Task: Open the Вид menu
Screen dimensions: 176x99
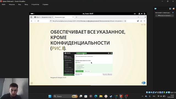Action: tap(20, 4)
